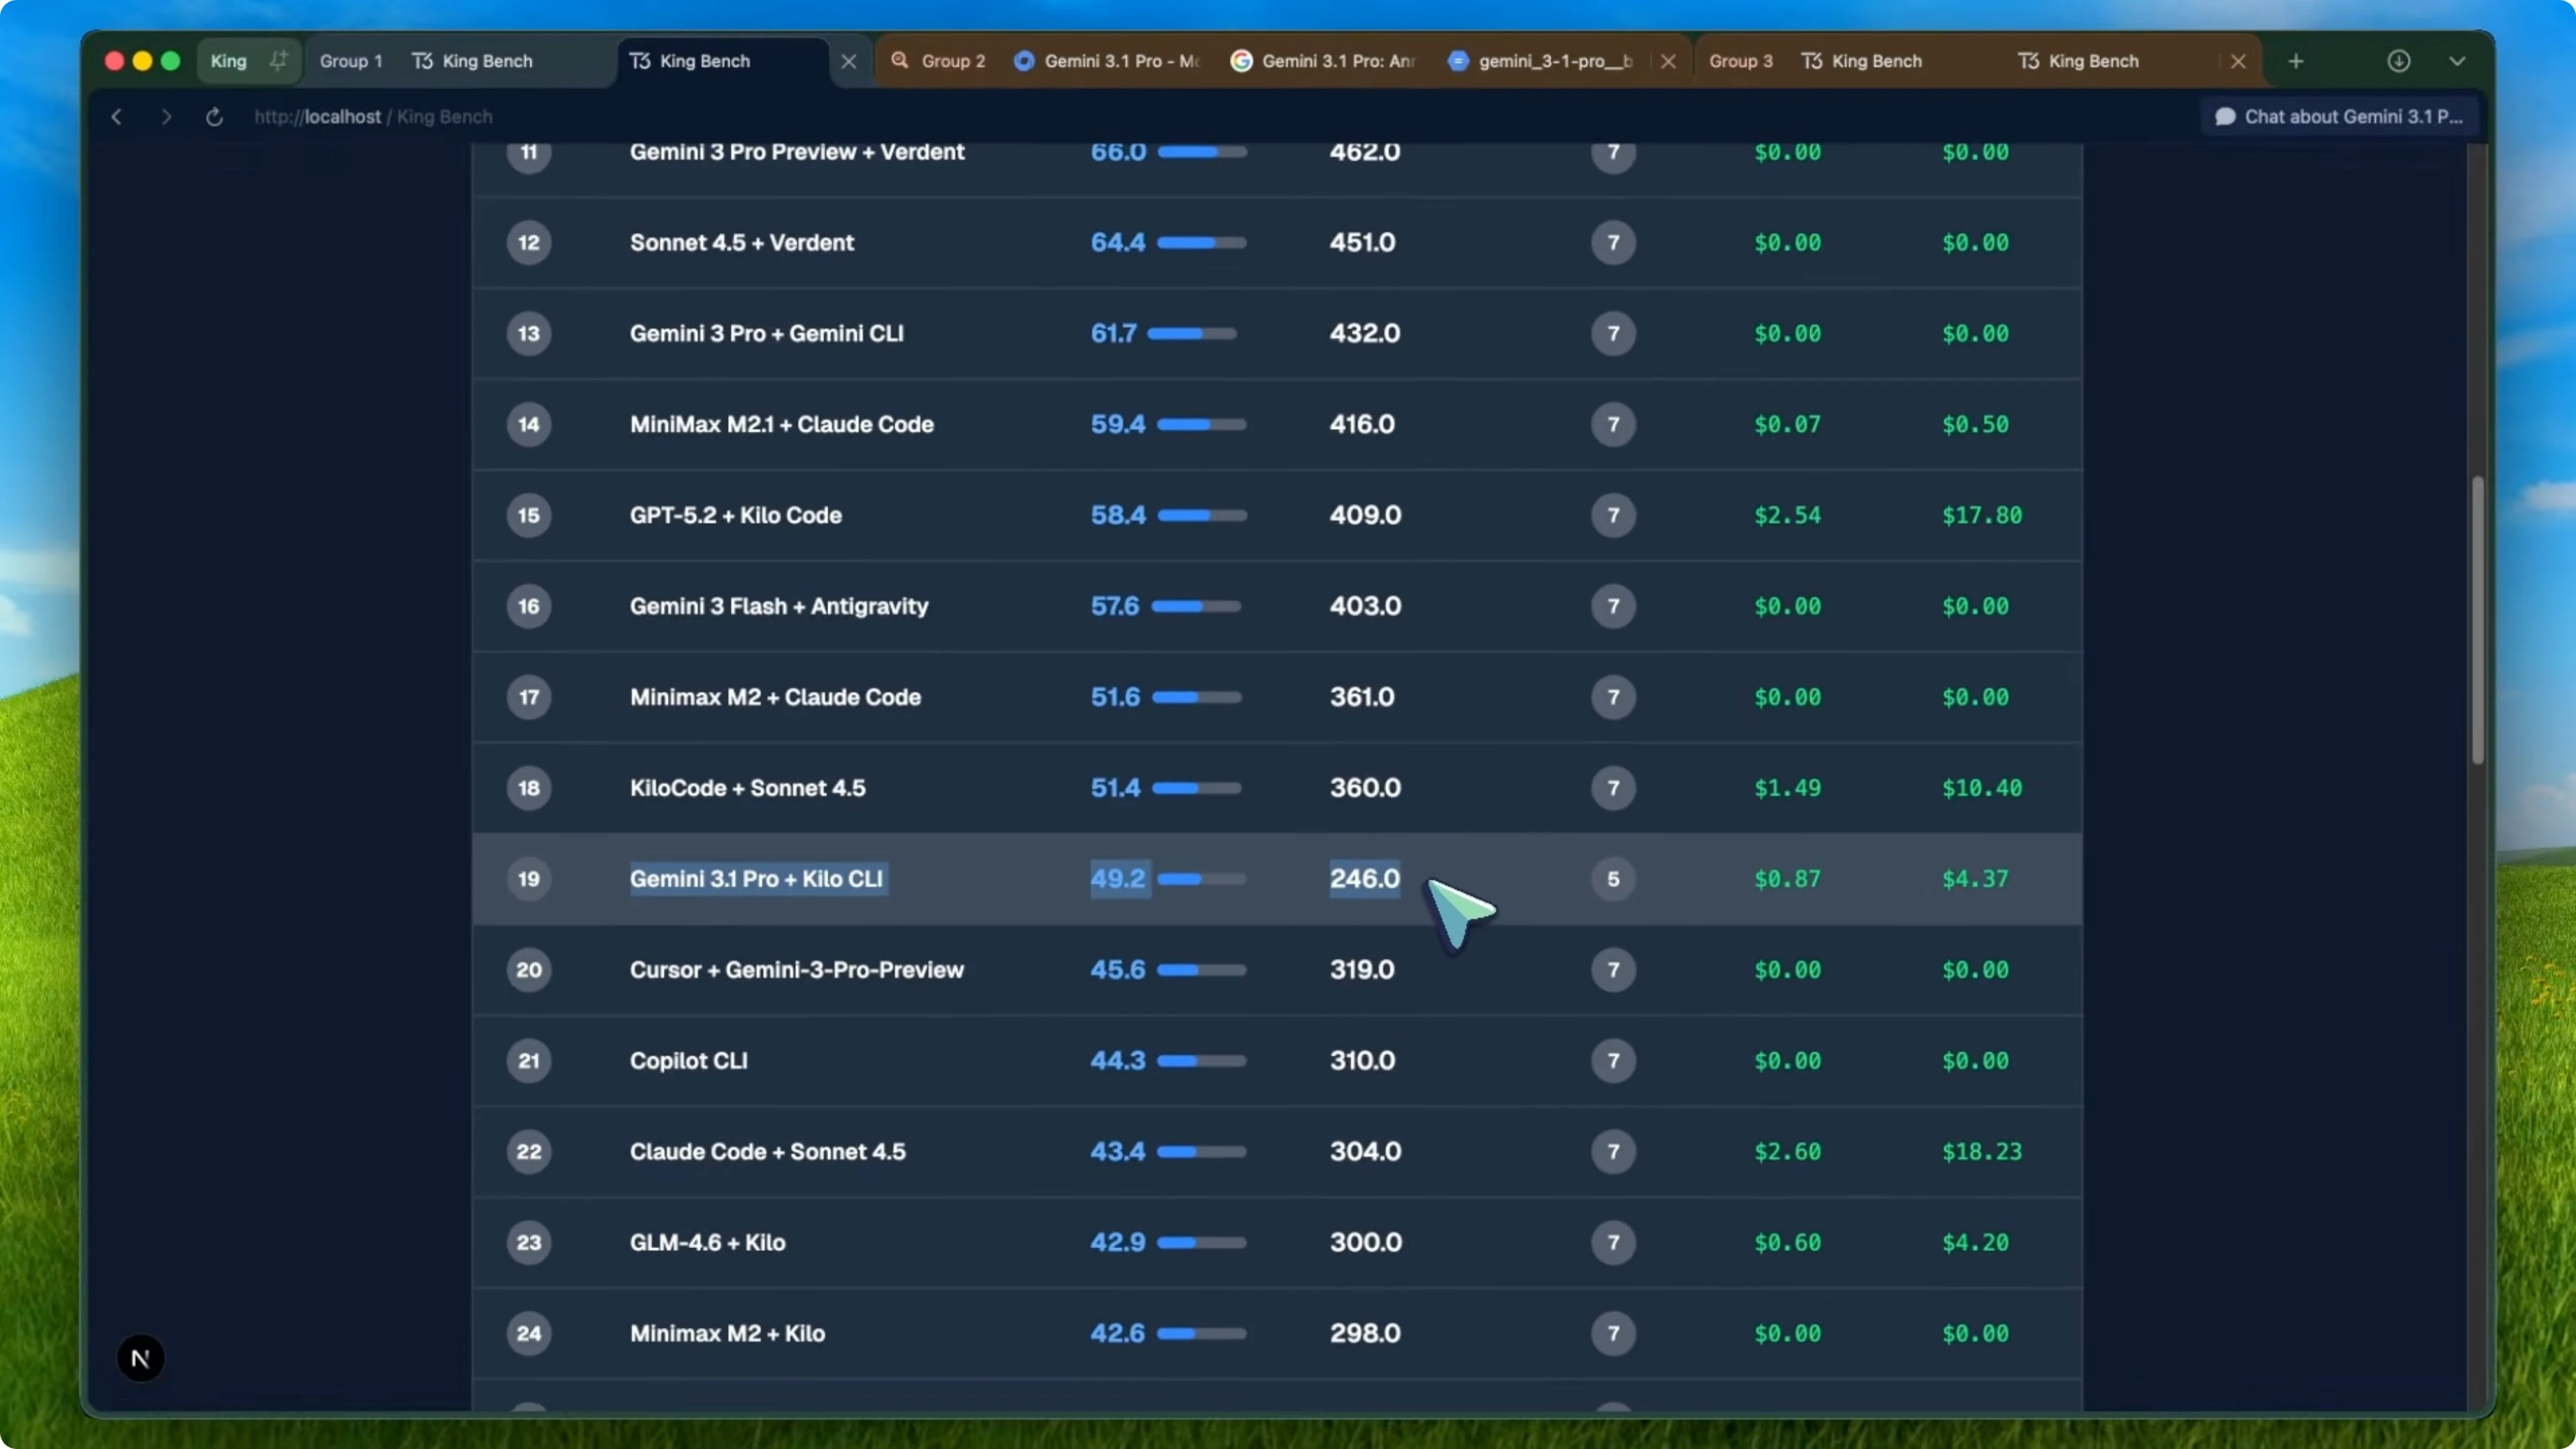
Task: Open a new tab with the plus button
Action: point(2296,61)
